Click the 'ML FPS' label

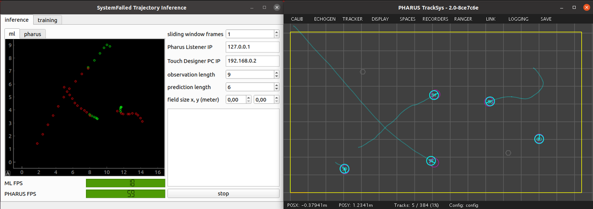pos(14,183)
